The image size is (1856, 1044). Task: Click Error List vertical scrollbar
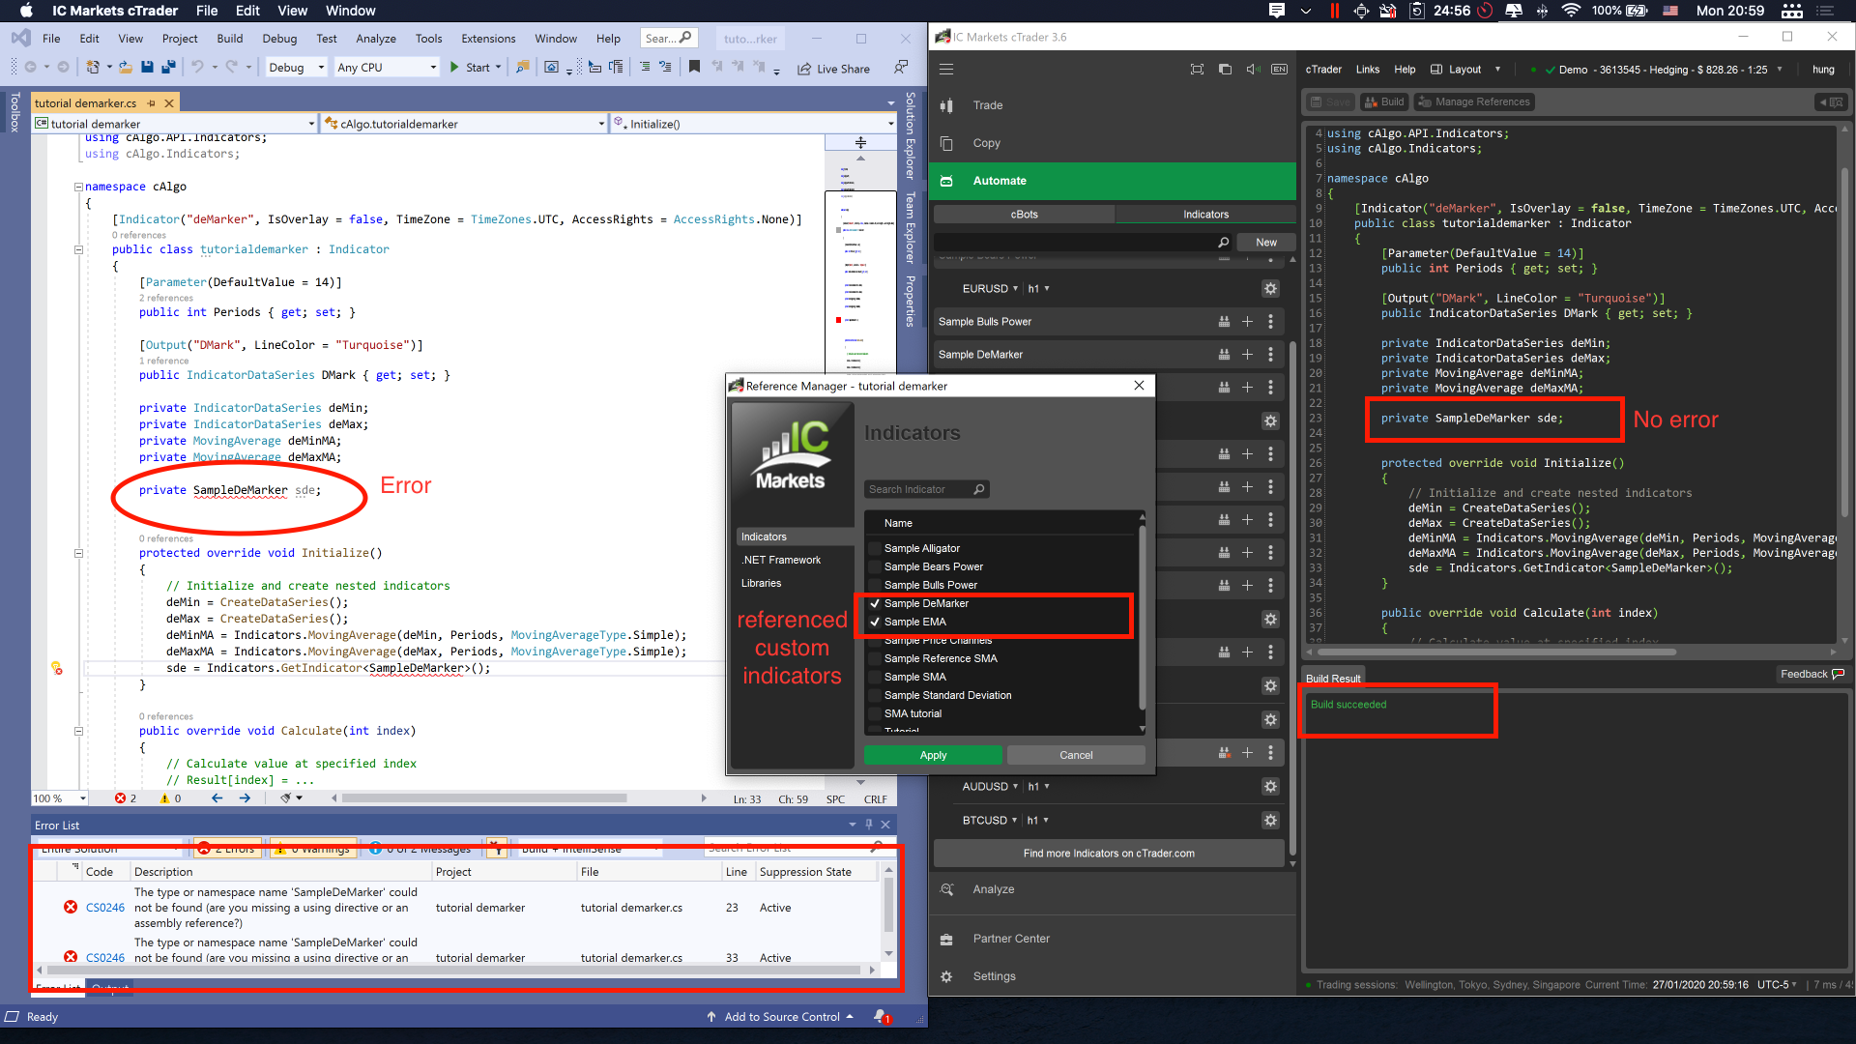pyautogui.click(x=888, y=905)
